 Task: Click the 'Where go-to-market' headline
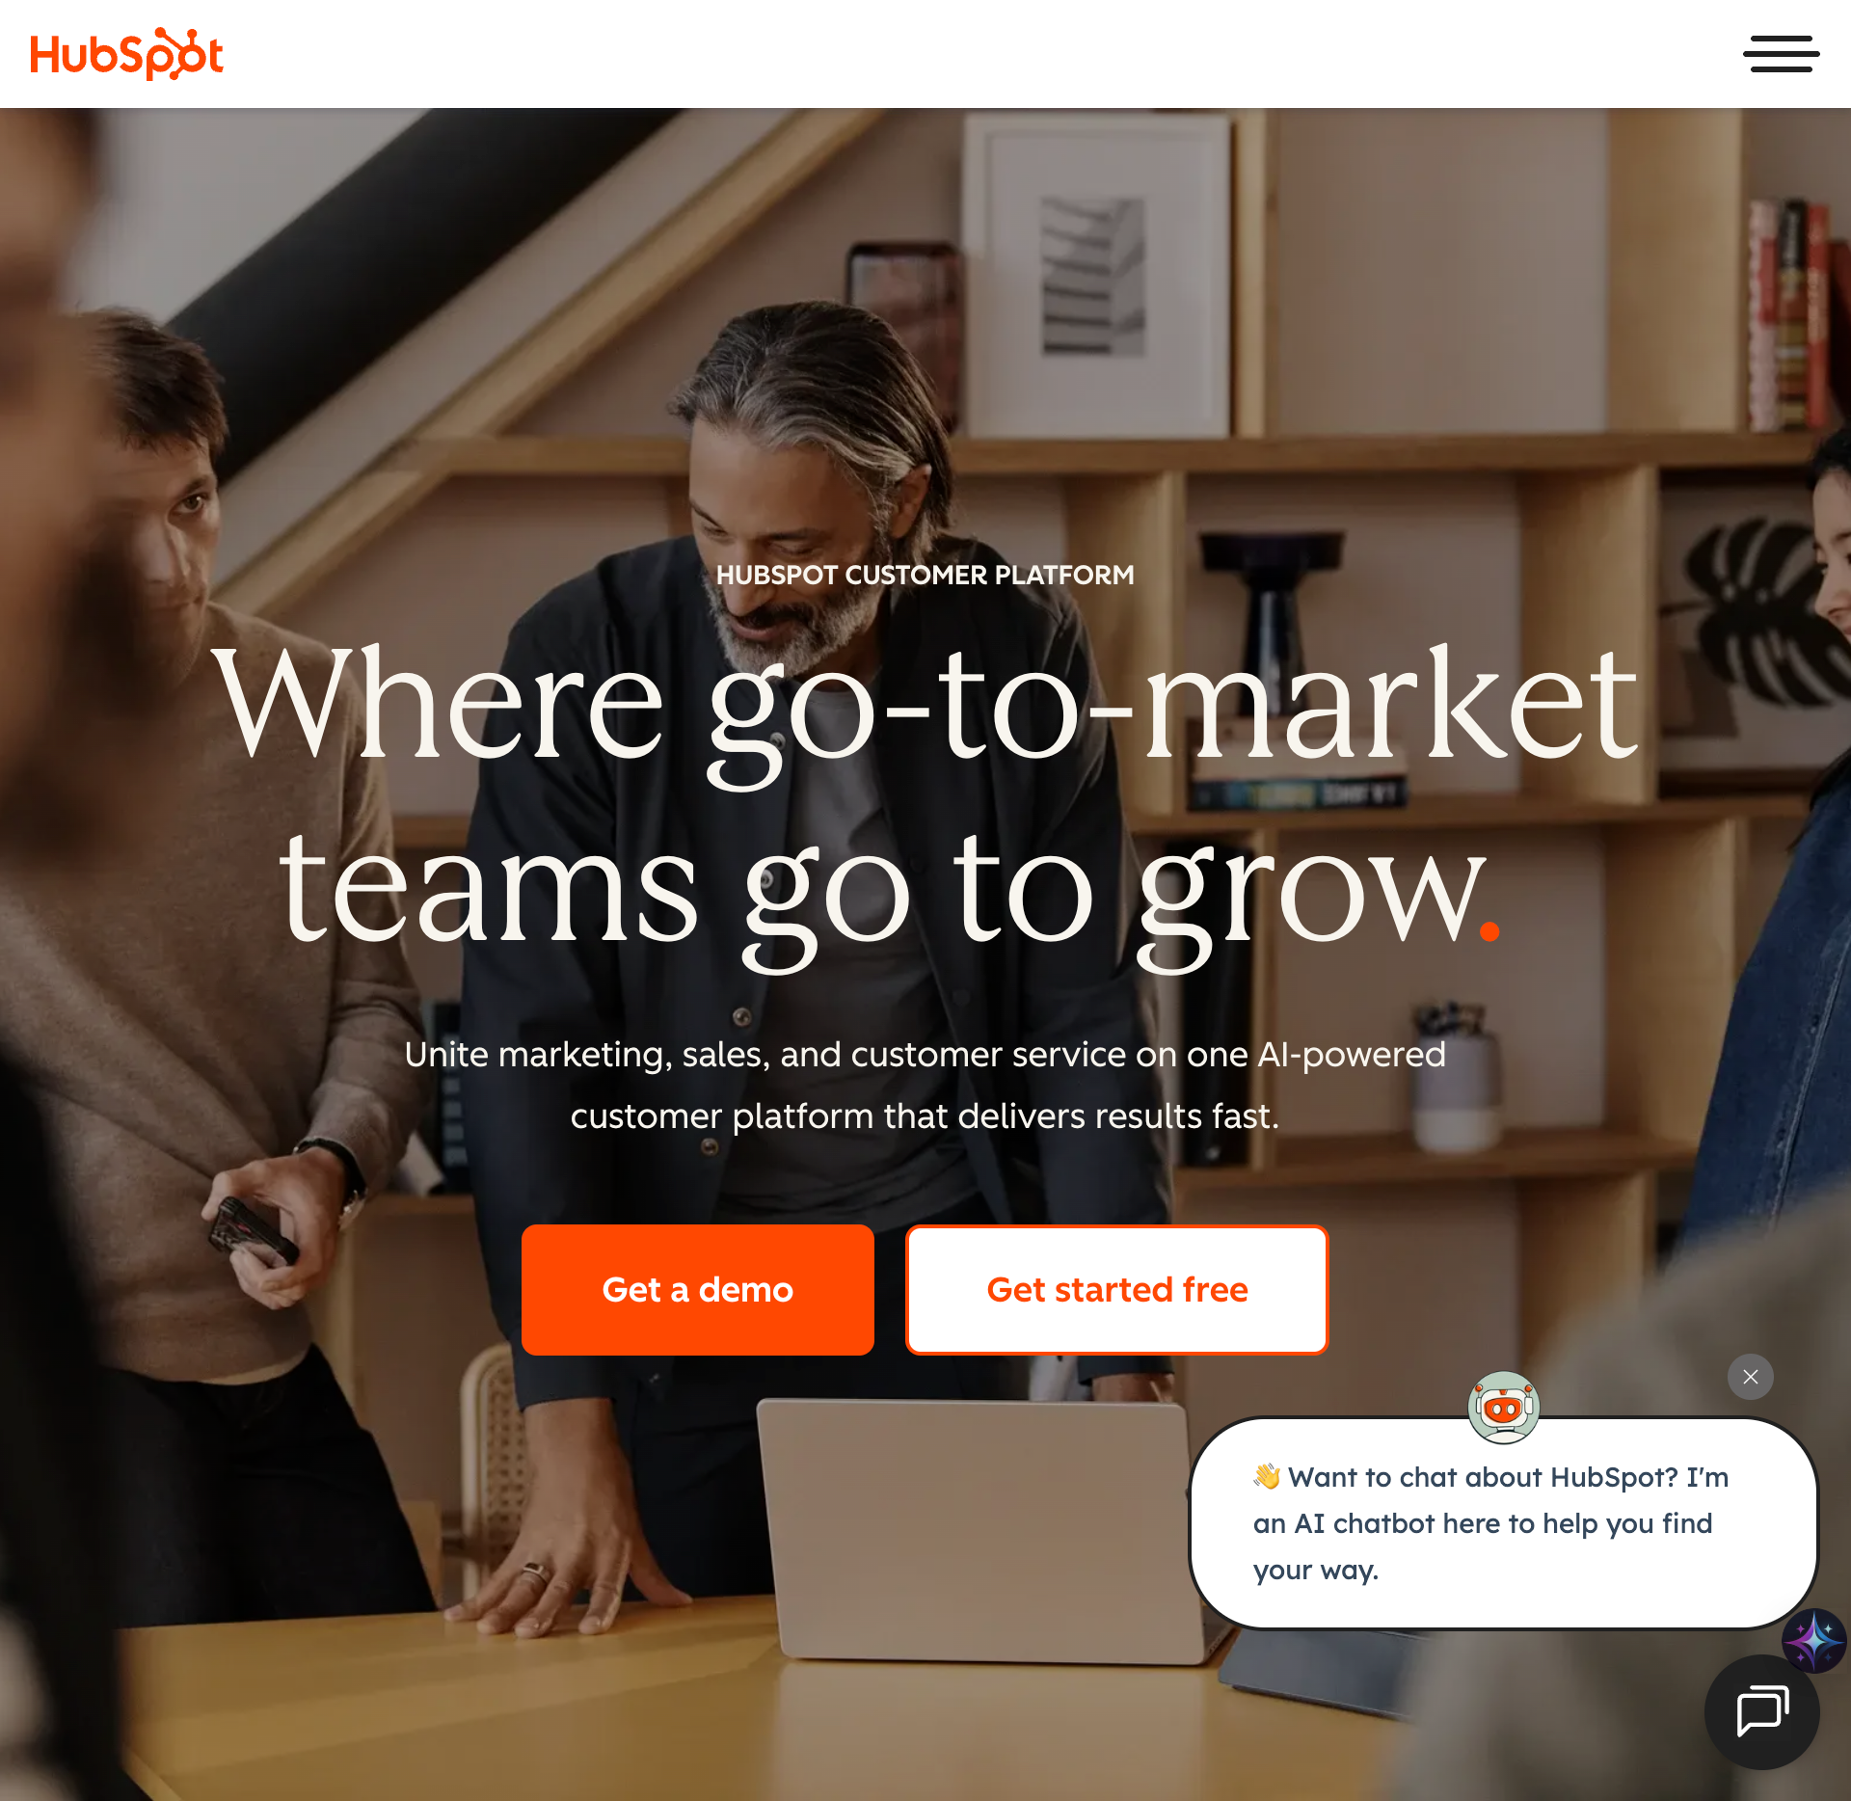coord(925,704)
